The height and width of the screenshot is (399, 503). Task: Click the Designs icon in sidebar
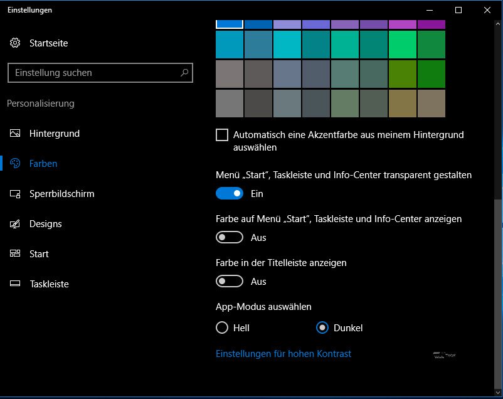tap(16, 224)
